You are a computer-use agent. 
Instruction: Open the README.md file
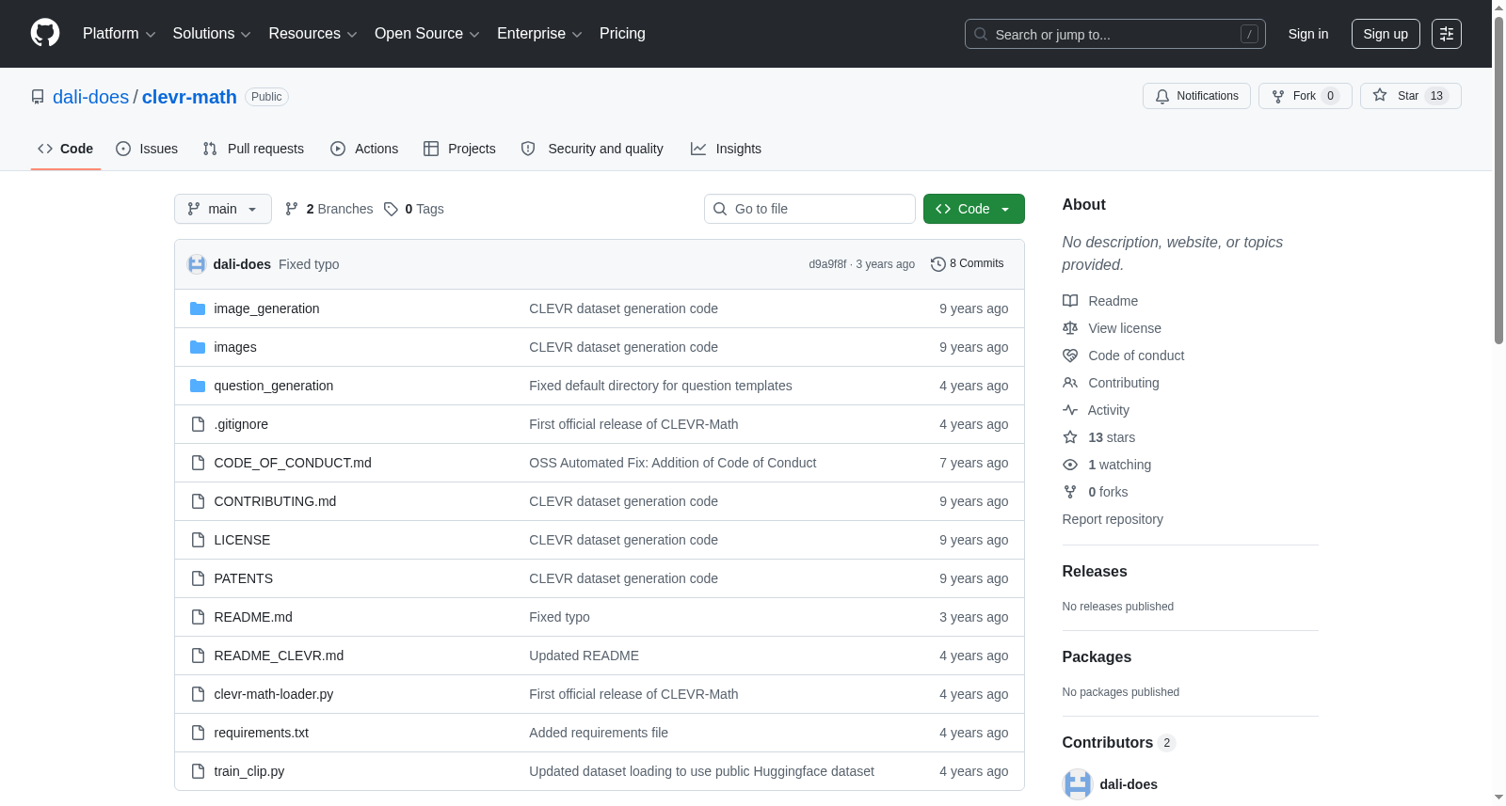click(x=253, y=617)
